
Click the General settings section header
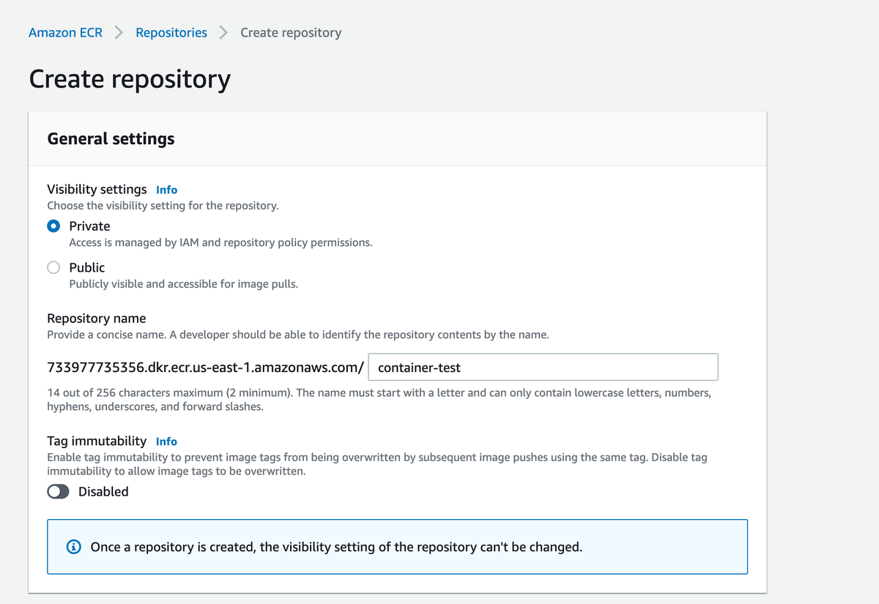[111, 138]
